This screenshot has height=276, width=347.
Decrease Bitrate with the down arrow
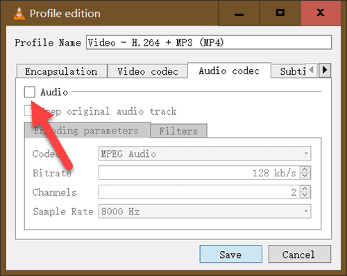[x=305, y=176]
